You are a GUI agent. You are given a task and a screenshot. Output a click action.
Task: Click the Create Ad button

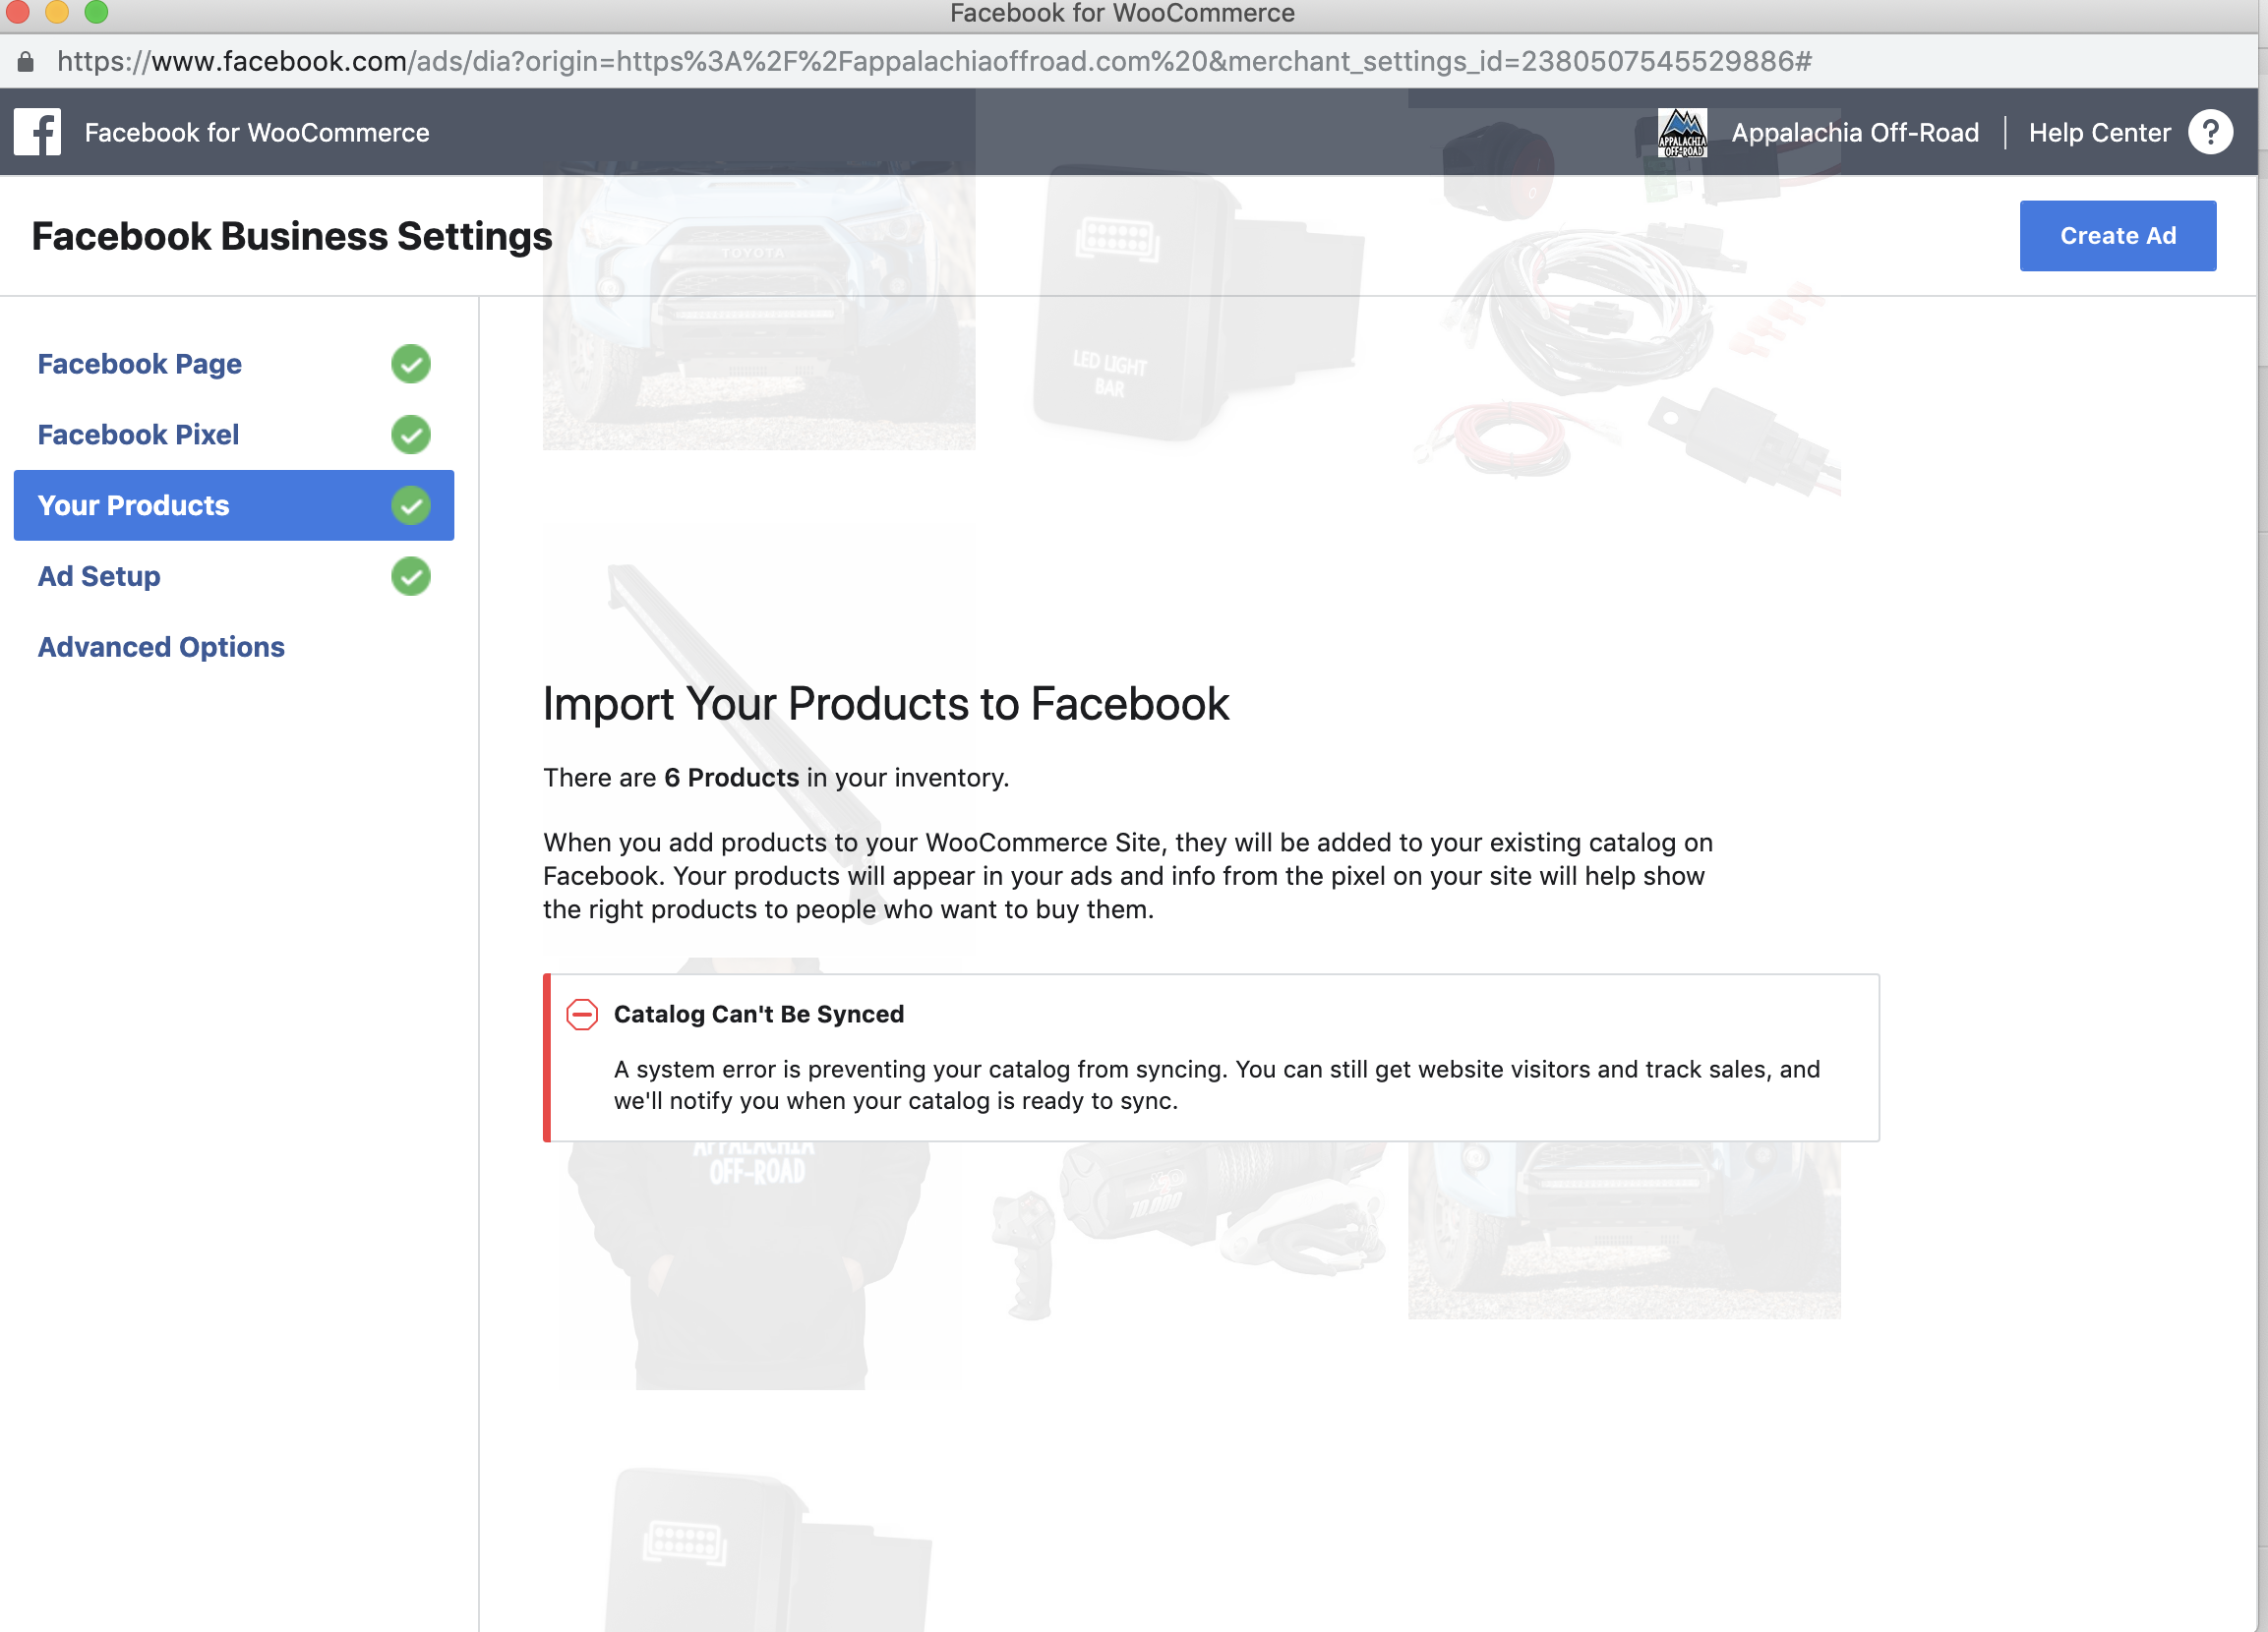click(x=2118, y=236)
